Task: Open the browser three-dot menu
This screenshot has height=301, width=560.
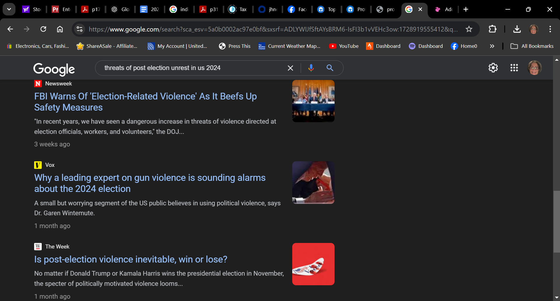Action: (550, 29)
